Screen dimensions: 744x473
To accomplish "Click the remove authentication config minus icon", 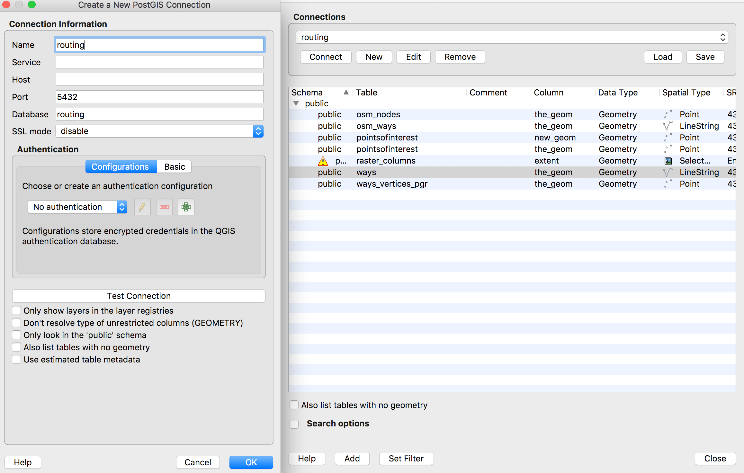I will click(164, 207).
